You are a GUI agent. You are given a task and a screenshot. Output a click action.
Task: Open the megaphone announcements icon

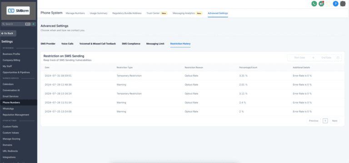coord(321,4)
